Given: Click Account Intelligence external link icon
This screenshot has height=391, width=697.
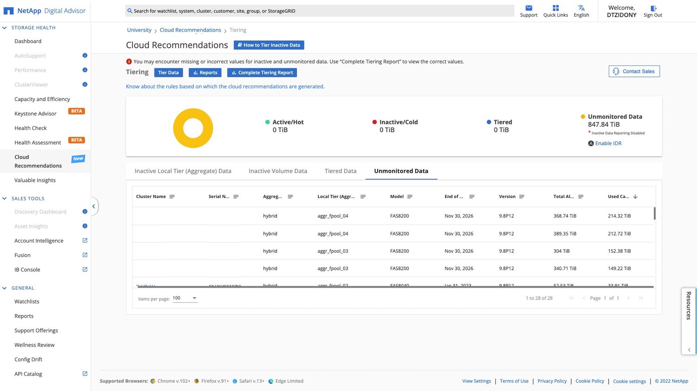Looking at the screenshot, I should coord(85,241).
